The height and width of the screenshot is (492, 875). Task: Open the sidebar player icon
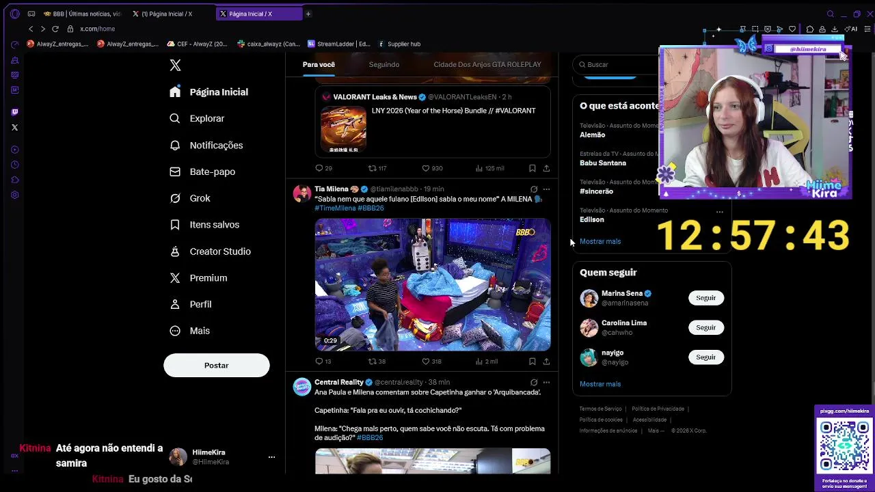14,150
